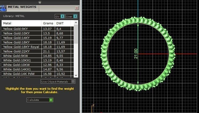Click the 13.07 grams value
The width and height of the screenshot is (199, 113).
47,29
